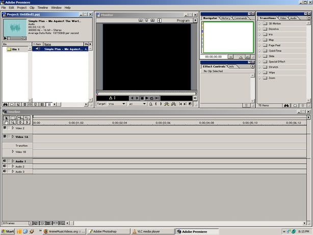Switch Monitor to Single View

click(146, 20)
